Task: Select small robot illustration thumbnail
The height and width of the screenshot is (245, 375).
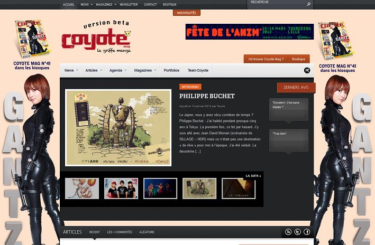Action: (x=199, y=189)
